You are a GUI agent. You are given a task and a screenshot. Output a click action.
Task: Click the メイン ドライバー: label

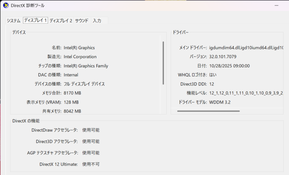193,48
